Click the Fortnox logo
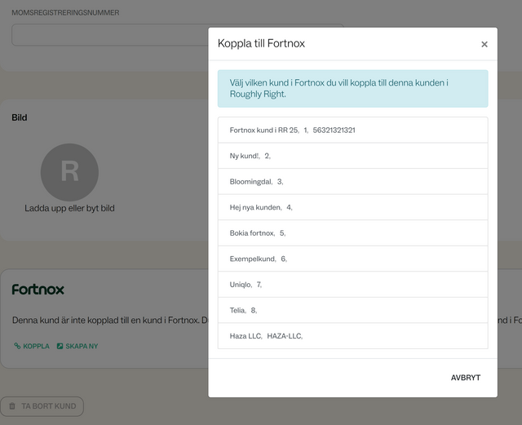 pos(38,290)
